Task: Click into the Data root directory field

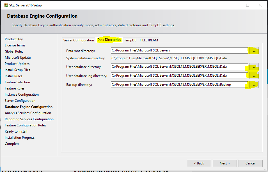Action: pyautogui.click(x=179, y=50)
